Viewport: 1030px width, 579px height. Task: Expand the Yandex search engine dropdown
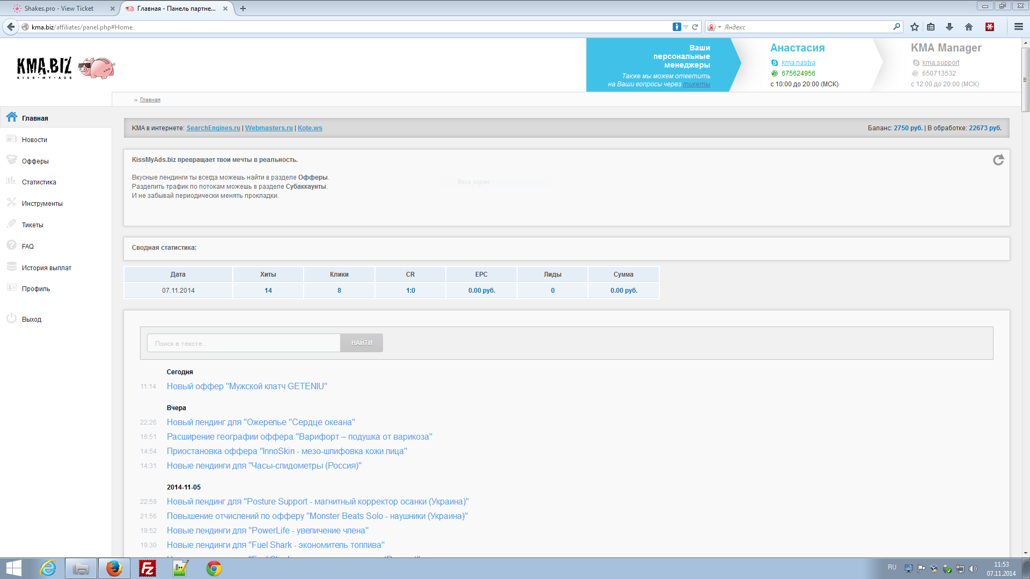[719, 27]
